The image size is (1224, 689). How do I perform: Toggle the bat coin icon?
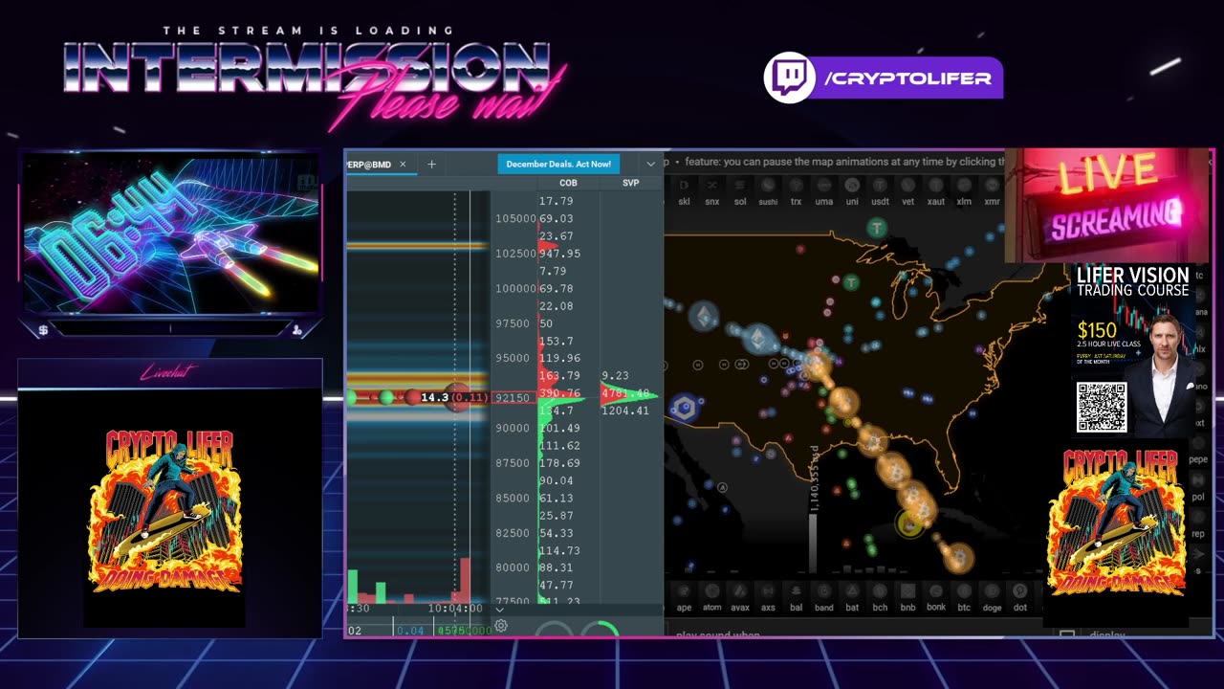tap(852, 591)
